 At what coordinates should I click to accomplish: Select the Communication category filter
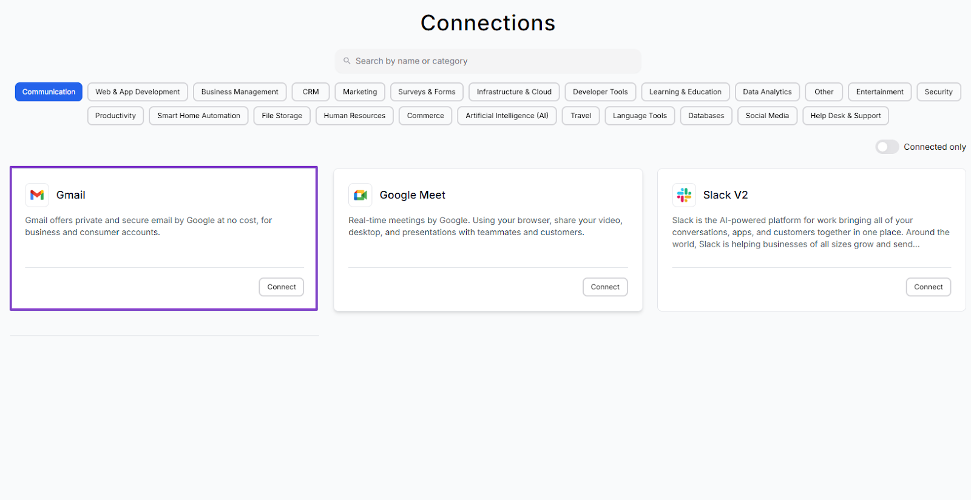pyautogui.click(x=49, y=92)
